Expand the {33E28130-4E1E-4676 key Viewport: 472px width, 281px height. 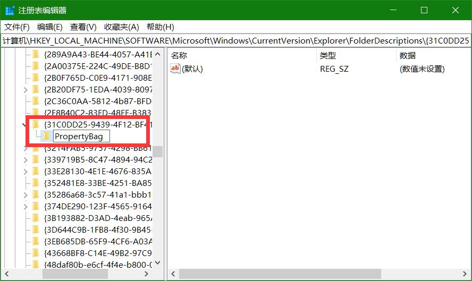pyautogui.click(x=26, y=171)
